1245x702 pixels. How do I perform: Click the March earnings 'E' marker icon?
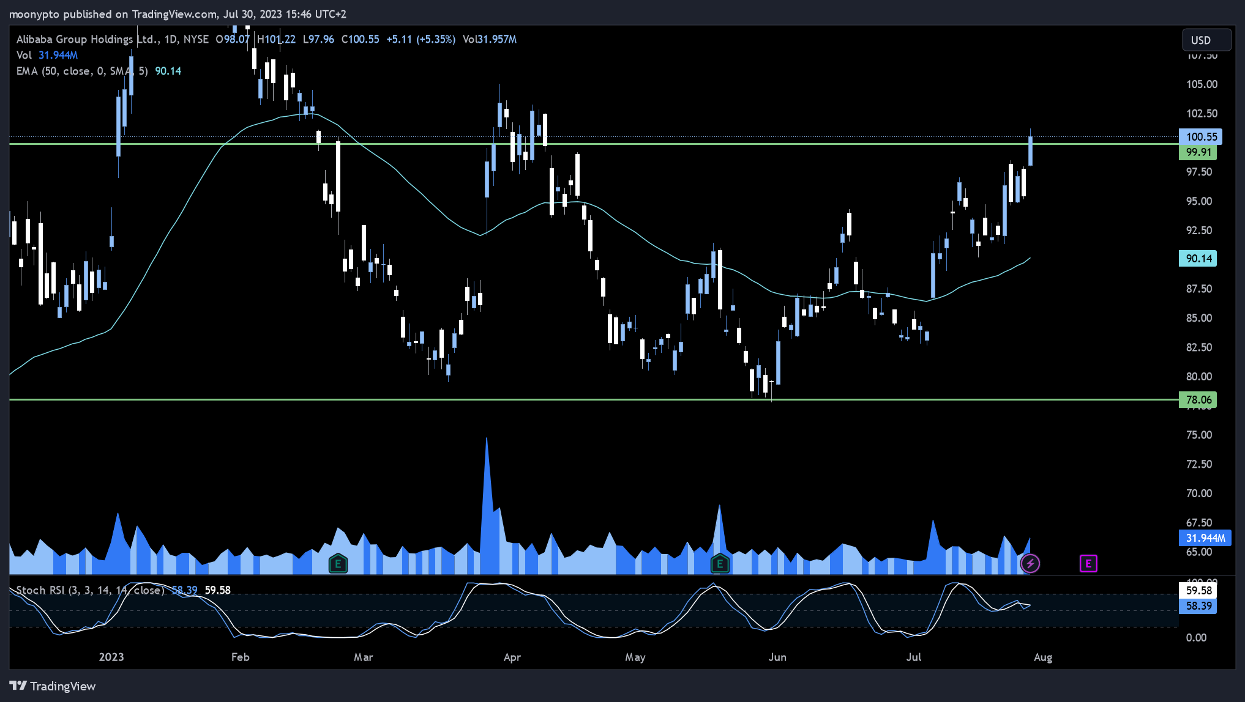tap(338, 563)
